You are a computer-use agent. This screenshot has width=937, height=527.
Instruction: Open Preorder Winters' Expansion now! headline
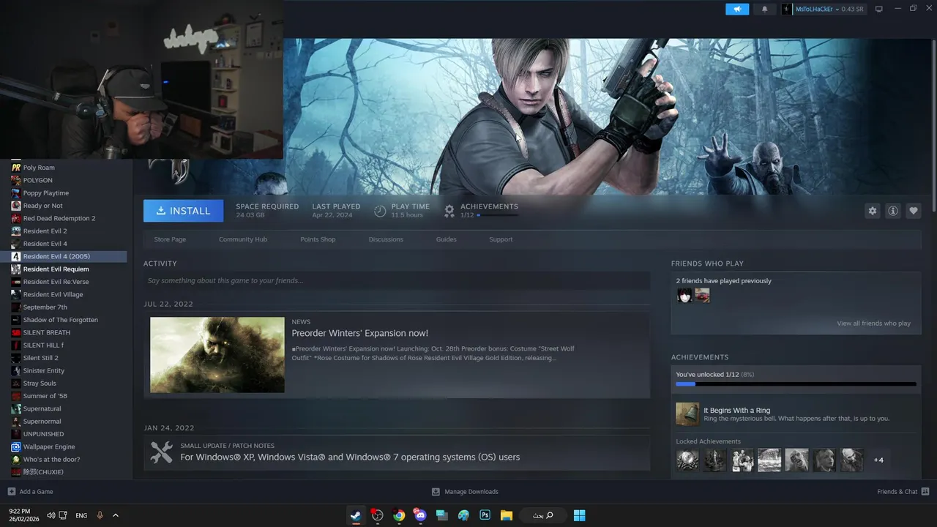[360, 334]
